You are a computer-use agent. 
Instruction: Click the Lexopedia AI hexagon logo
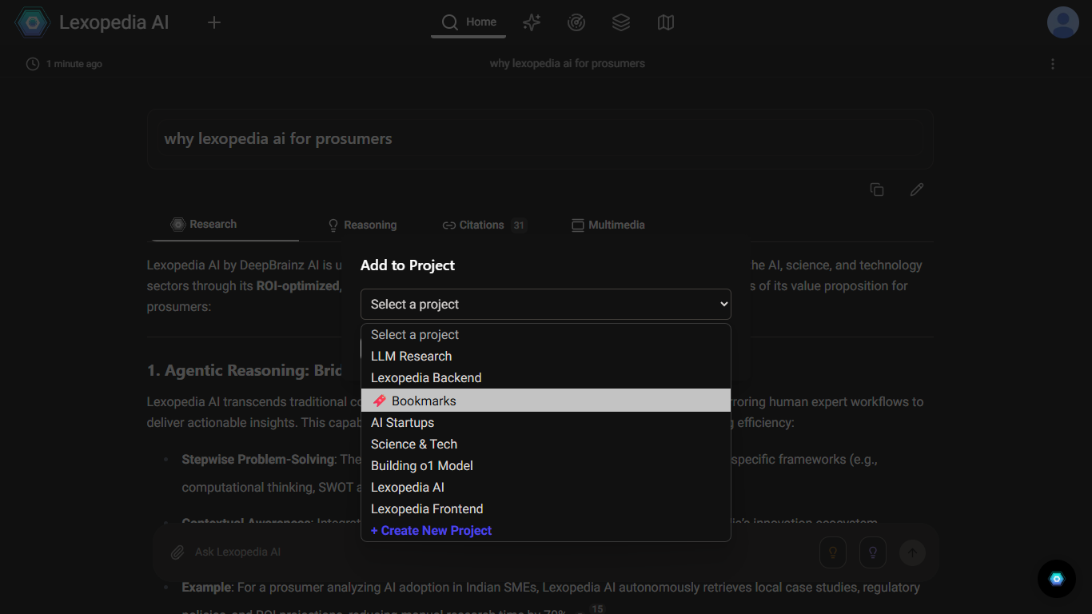pos(33,22)
